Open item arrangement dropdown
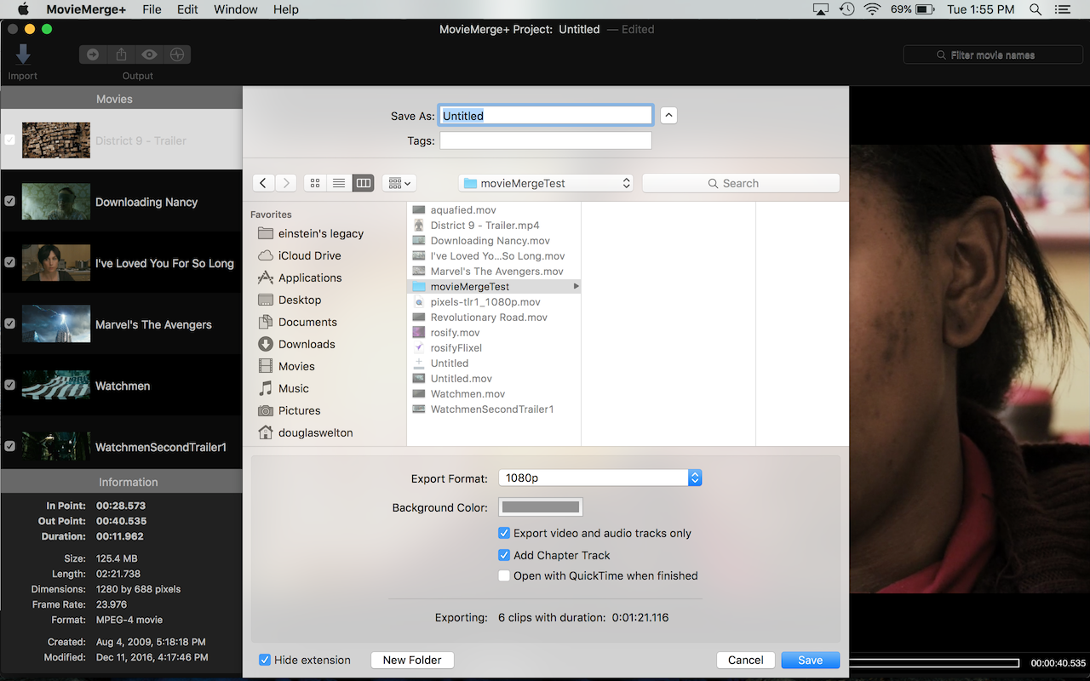 point(399,183)
